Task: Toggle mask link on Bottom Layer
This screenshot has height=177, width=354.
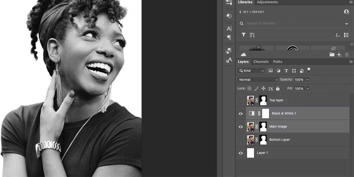Action: tap(257, 140)
